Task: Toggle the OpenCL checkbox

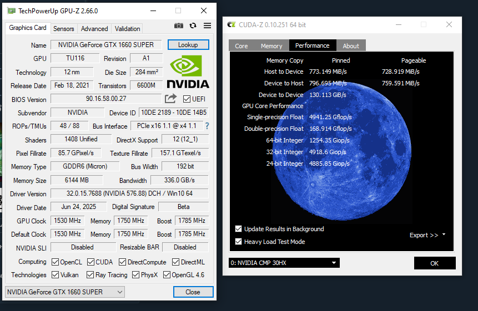Action: click(55, 262)
